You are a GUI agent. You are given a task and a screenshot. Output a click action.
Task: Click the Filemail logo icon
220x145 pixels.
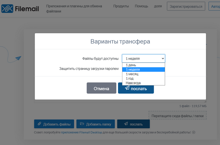7,9
